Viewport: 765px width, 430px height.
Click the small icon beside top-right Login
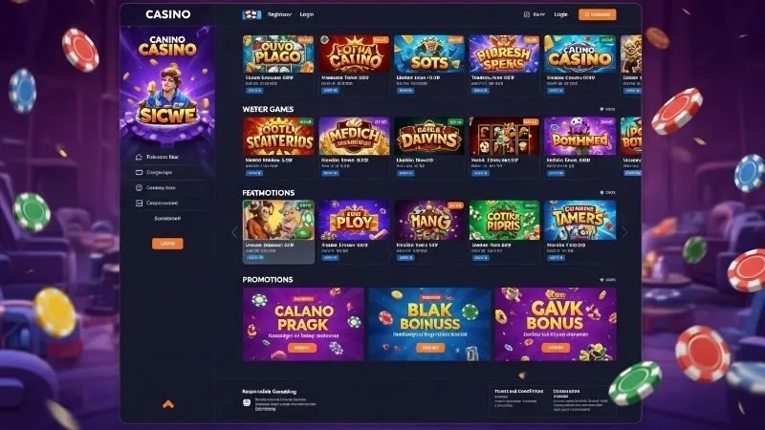527,14
